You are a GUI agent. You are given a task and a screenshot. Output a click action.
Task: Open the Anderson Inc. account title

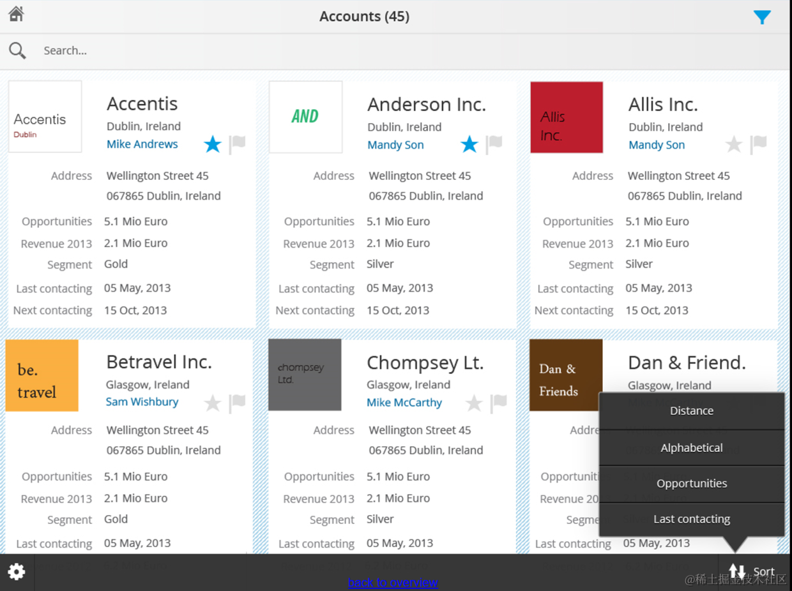tap(427, 104)
